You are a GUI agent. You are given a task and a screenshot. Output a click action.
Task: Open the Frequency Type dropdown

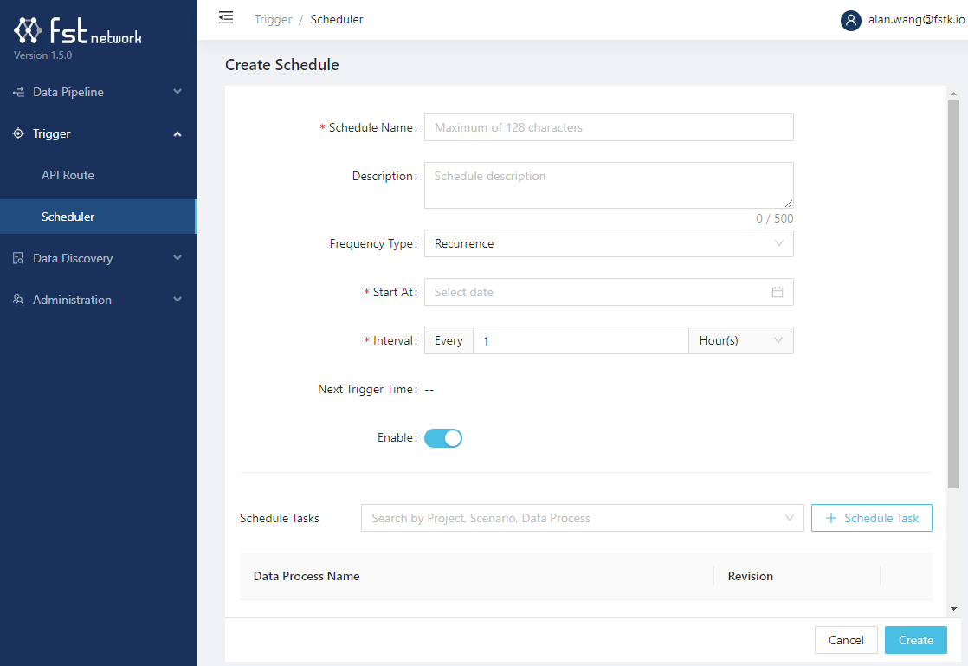[x=608, y=244]
